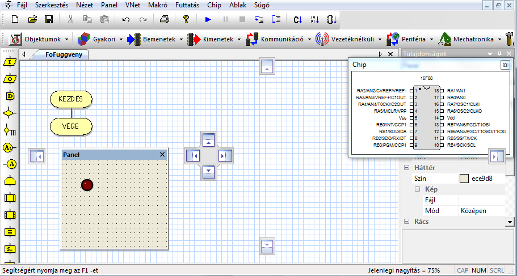Select the VÉGE flowchart block

[71, 126]
